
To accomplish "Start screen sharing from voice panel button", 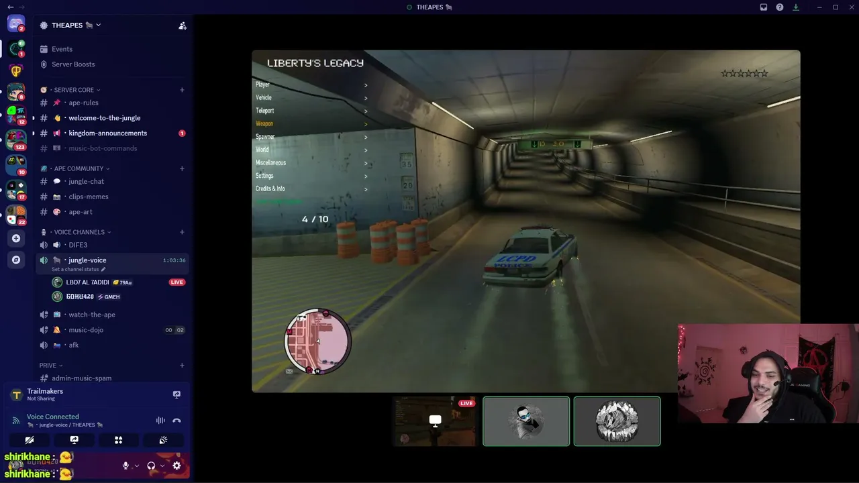I will click(x=74, y=440).
